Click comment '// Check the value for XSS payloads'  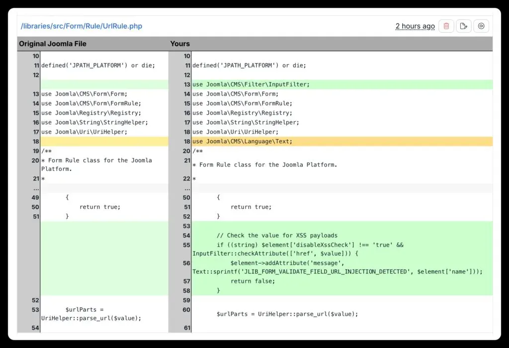[277, 236]
